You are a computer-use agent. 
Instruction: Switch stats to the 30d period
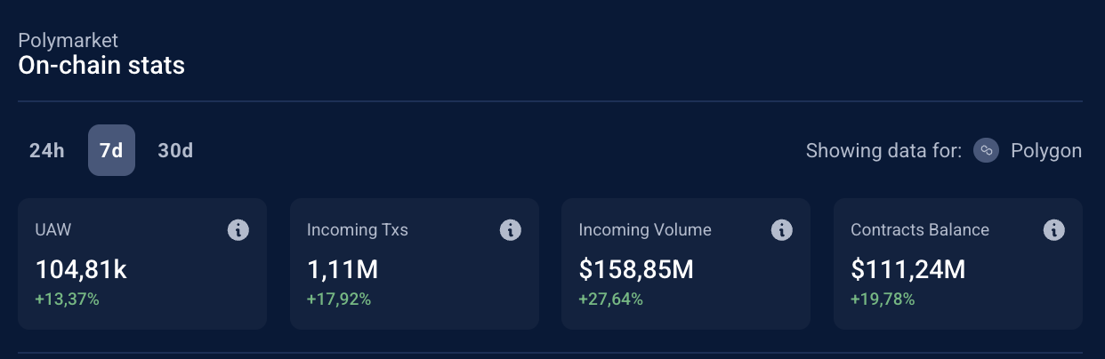(175, 150)
